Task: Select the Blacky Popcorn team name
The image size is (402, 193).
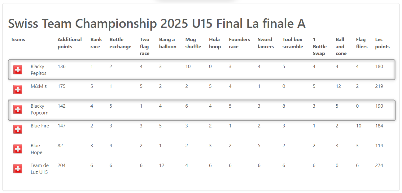Action: (39, 109)
